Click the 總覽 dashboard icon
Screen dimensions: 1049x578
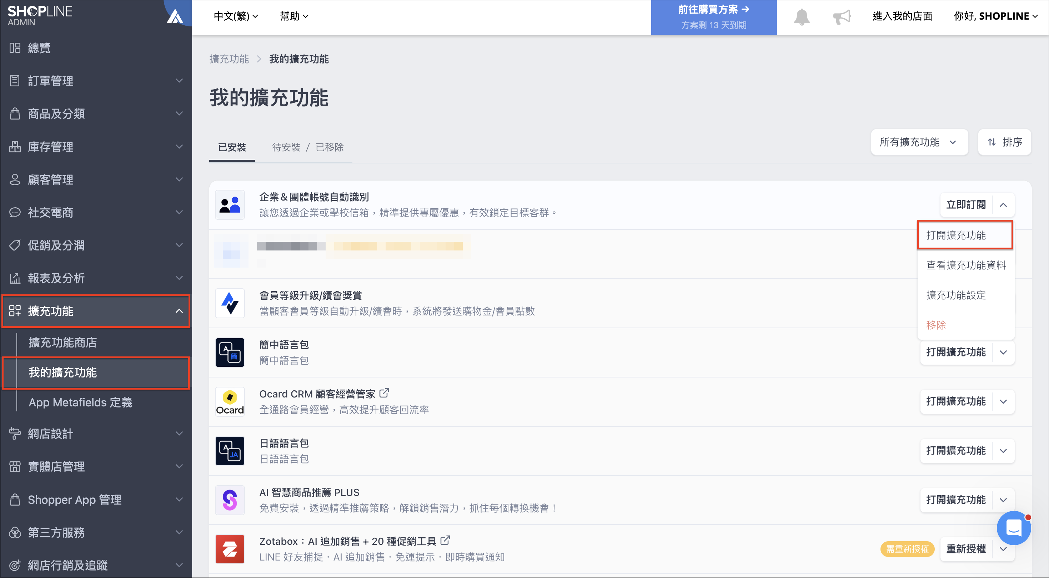(15, 48)
